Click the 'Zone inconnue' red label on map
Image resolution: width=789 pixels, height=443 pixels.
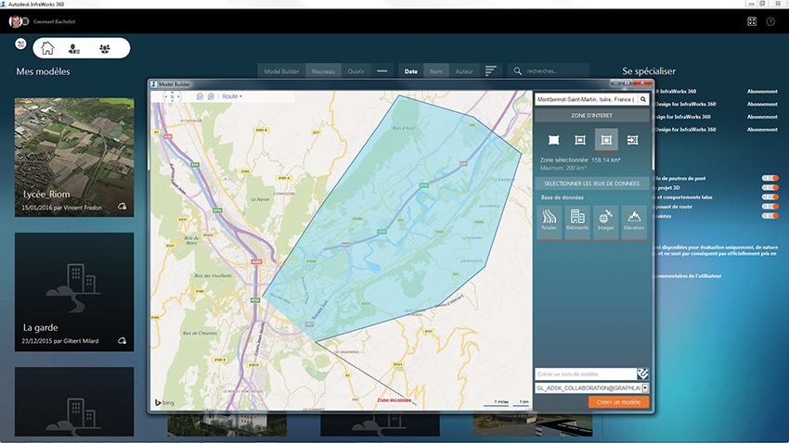pyautogui.click(x=394, y=400)
